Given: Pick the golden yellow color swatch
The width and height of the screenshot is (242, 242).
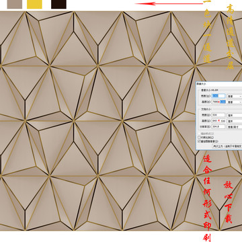Looking at the screenshot, I should 34,4.
